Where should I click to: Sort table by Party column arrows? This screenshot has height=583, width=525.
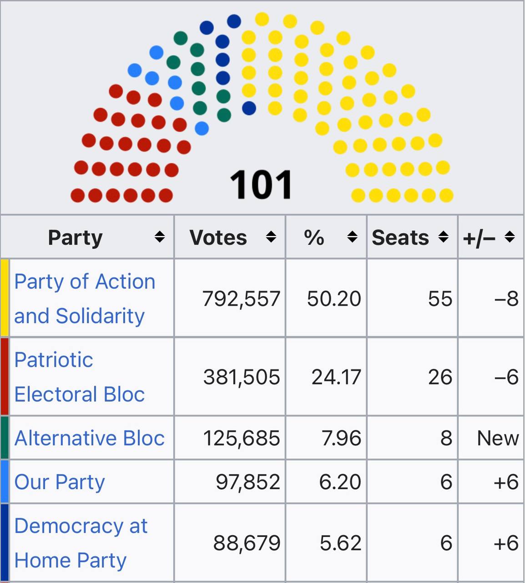[x=159, y=237]
